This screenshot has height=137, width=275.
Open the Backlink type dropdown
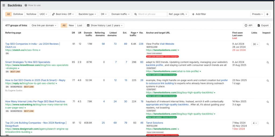click(87, 14)
